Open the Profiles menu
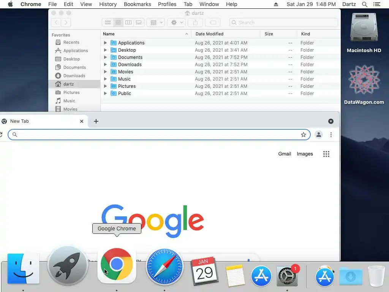 167,4
